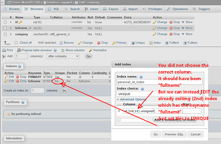Click Change icon in With selected row
The width and height of the screenshot is (221, 144).
(80, 43)
